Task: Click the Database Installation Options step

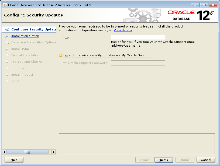Action: [x=34, y=42]
